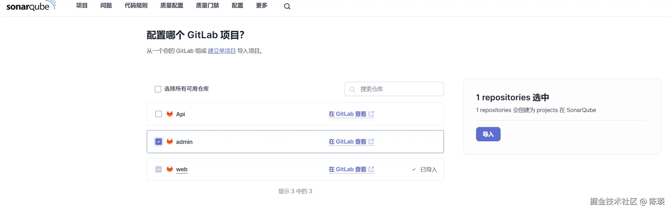Click external link icon in admin row

371,142
